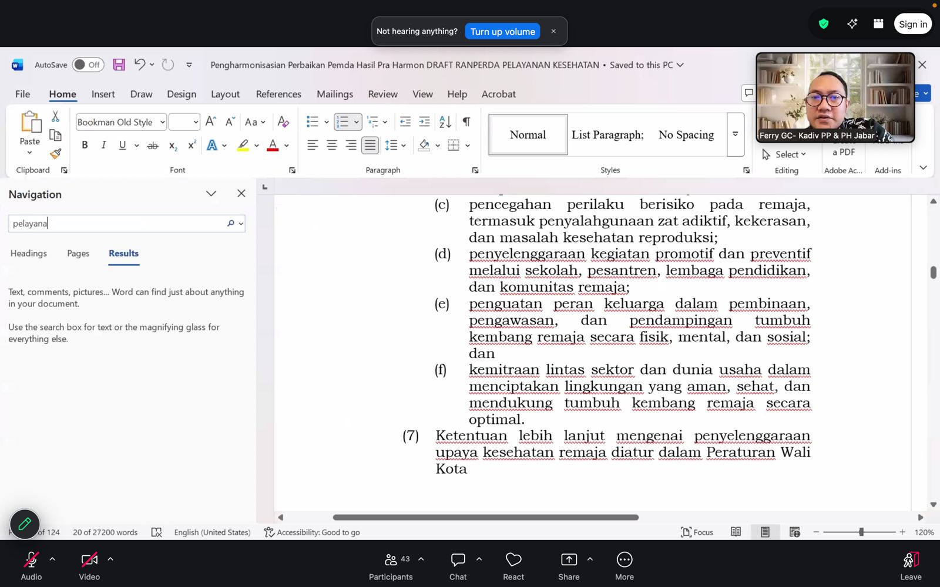940x587 pixels.
Task: Expand the Styles gallery list
Action: click(x=735, y=134)
